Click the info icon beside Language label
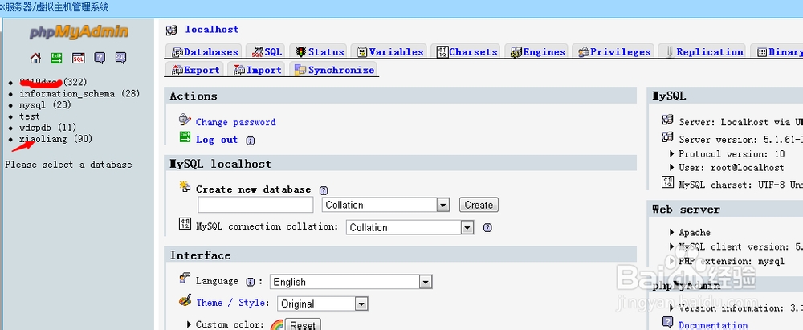 (x=250, y=282)
